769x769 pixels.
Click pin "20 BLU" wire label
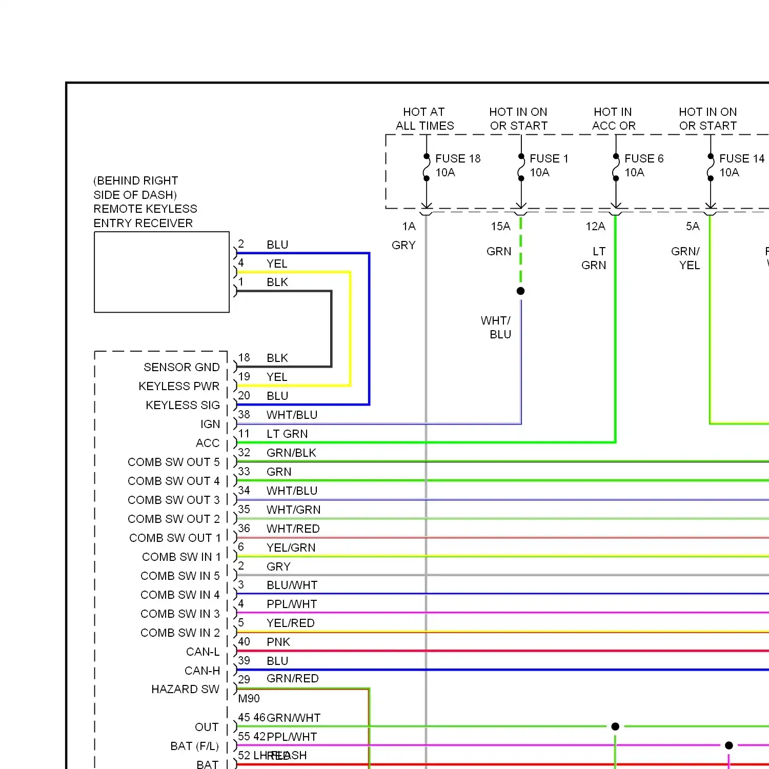(x=263, y=396)
